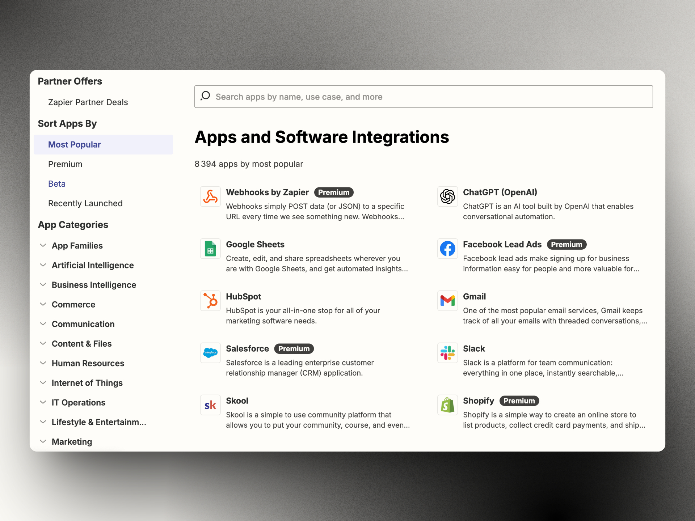Select the Marketing category label

[72, 441]
